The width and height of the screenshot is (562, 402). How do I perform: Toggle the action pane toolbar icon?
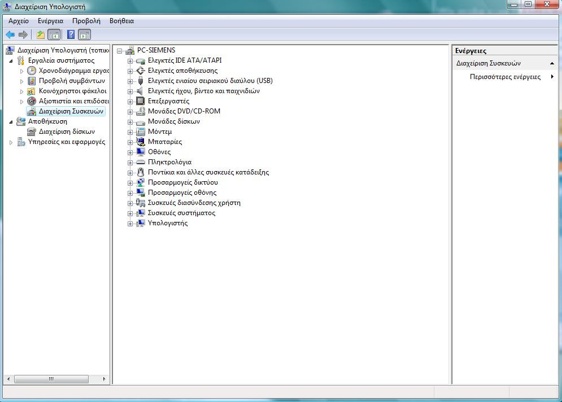click(85, 35)
